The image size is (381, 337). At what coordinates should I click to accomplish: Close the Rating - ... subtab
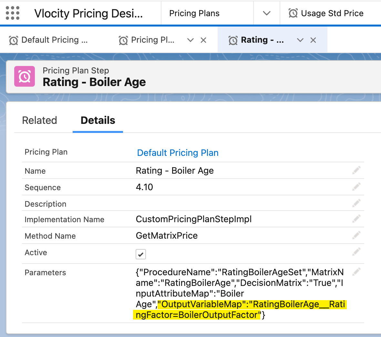point(313,40)
